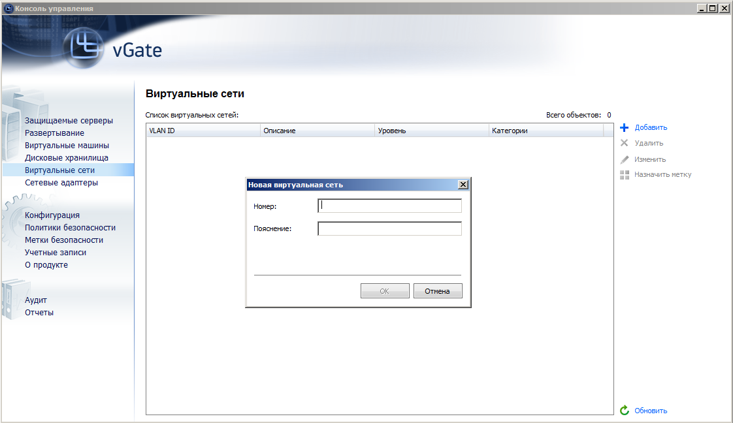
Task: Click the Удалить link
Action: pos(649,143)
